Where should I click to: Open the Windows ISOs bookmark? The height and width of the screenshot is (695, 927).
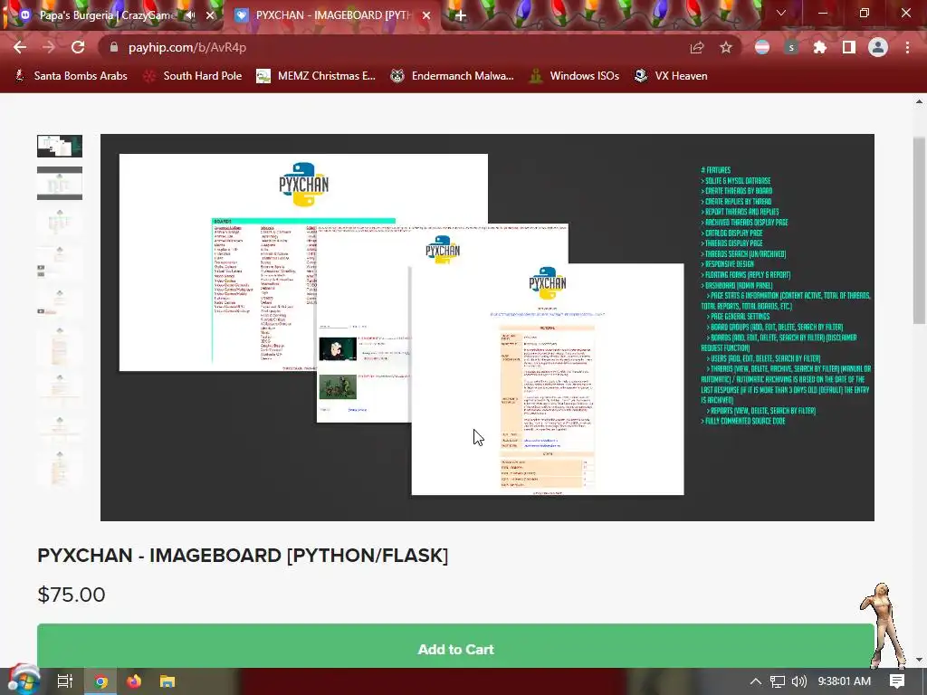[575, 76]
